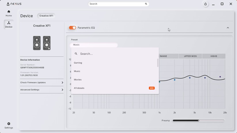
Task: Expand Check Firmware Updates arrow
Action: pos(62,83)
